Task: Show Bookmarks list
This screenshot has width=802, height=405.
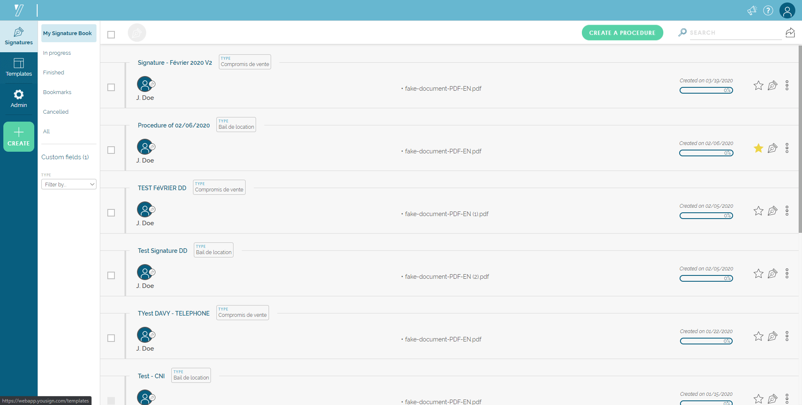Action: click(57, 92)
